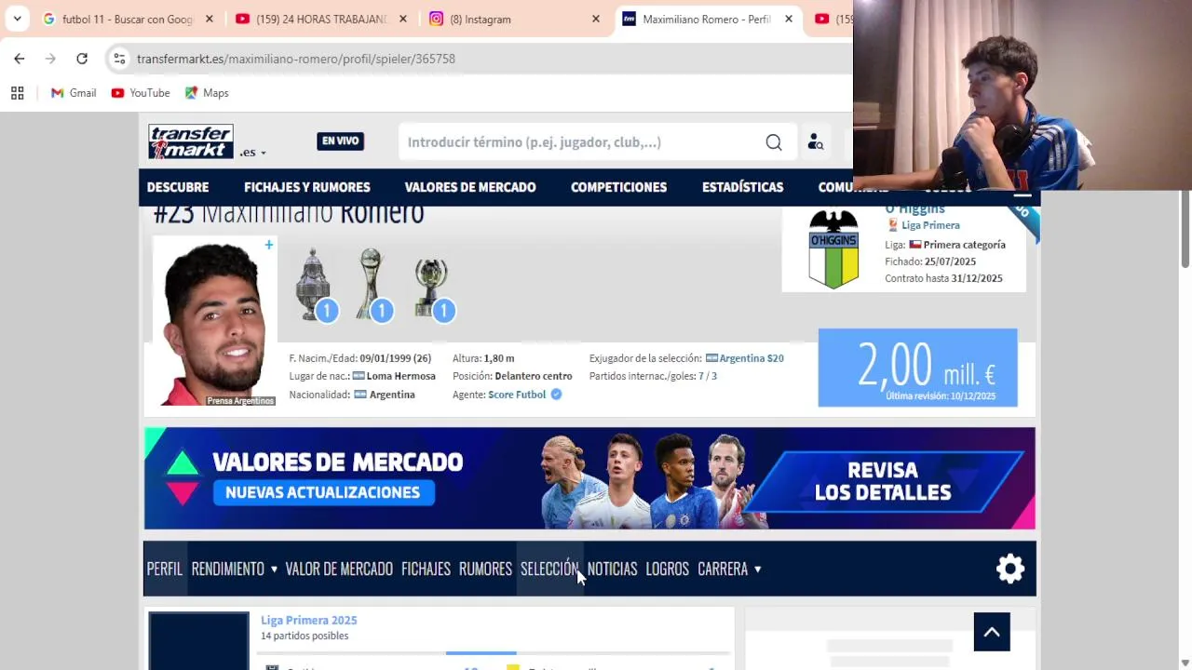This screenshot has height=670, width=1192.
Task: Select the NOTICIAS tab
Action: pos(612,569)
